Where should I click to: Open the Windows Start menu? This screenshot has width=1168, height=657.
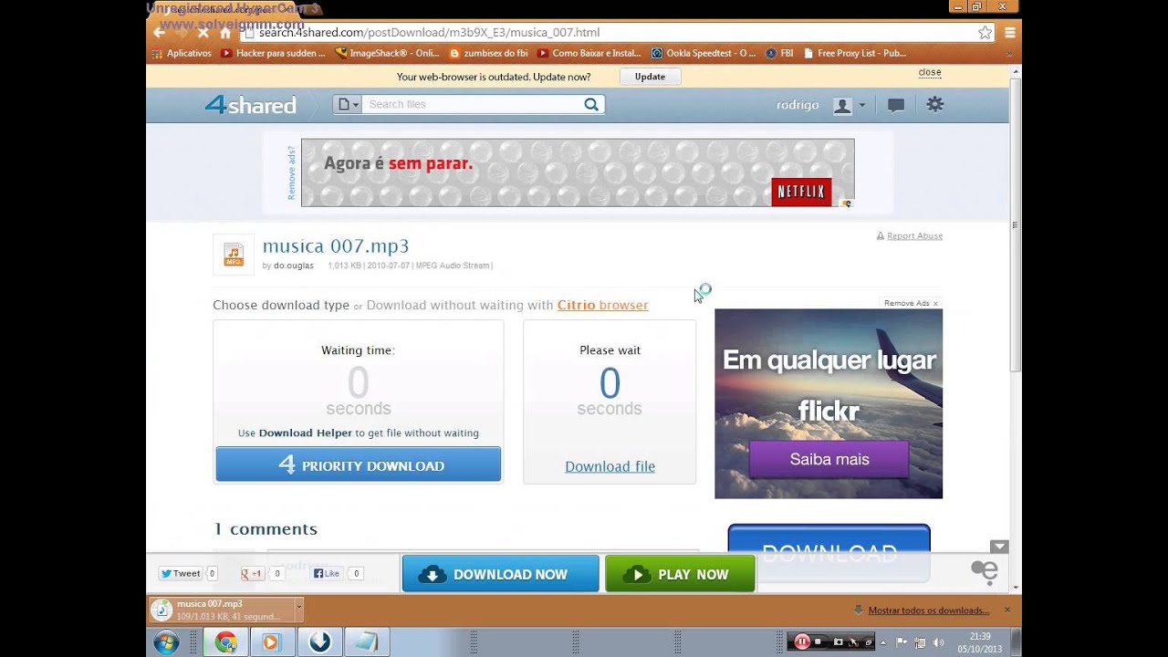166,642
